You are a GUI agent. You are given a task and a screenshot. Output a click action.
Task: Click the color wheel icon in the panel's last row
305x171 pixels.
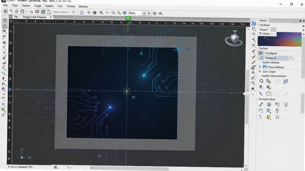click(x=269, y=117)
